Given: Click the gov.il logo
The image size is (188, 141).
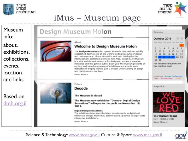Looking at the screenshot, I should pos(181,136).
